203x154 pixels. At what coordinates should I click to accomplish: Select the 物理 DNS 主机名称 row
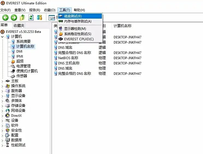[98, 63]
